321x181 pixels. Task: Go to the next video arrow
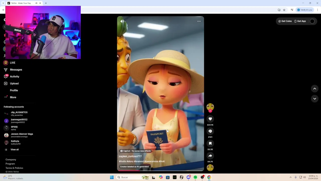(315, 99)
